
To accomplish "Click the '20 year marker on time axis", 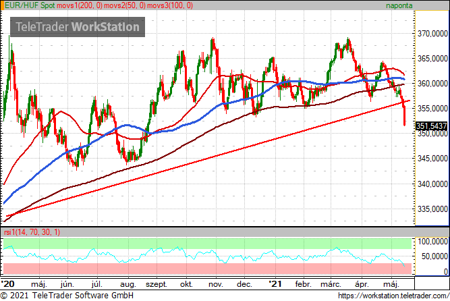I will [x=7, y=284].
